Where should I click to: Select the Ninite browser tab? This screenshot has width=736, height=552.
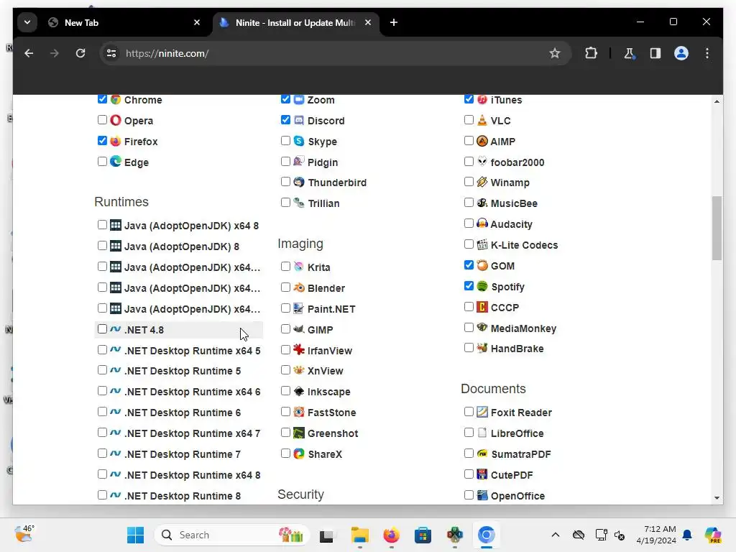point(295,22)
